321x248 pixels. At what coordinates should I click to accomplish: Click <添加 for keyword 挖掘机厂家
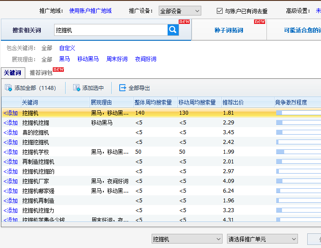point(11,181)
